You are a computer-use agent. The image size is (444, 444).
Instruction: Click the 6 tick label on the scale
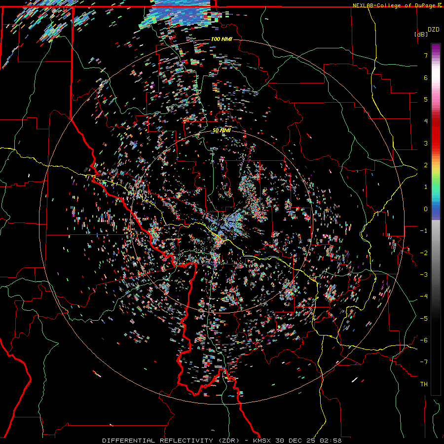coord(426,77)
